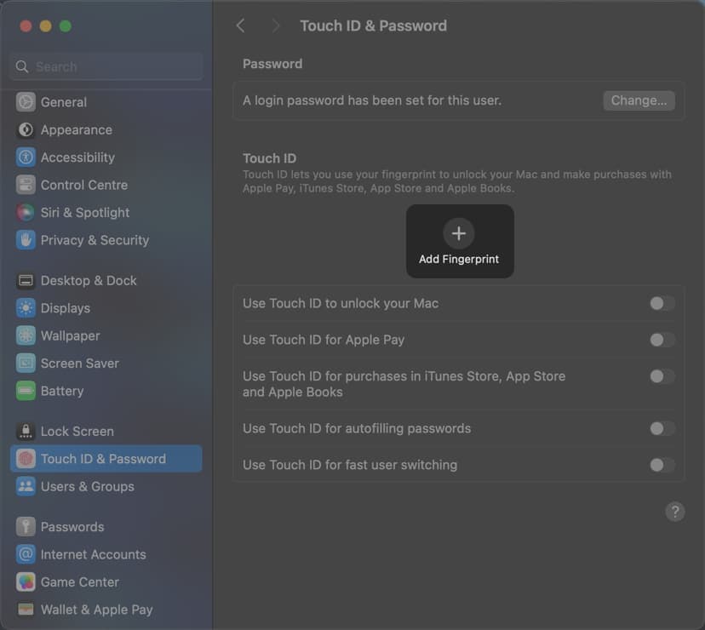Select the Screen Saver icon

pyautogui.click(x=26, y=364)
